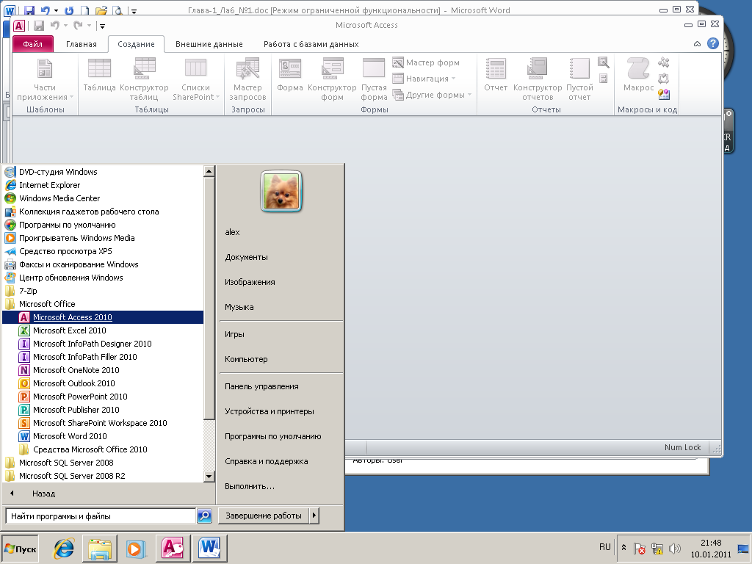
Task: Click the Word taskbar icon
Action: pyautogui.click(x=209, y=549)
